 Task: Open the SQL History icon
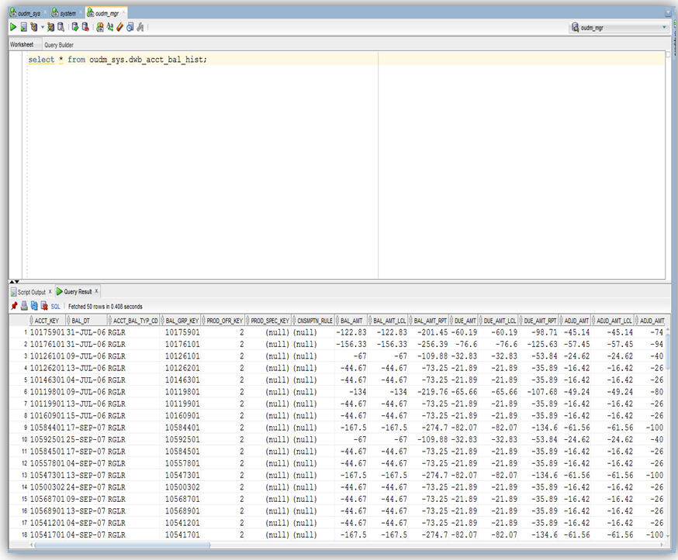click(130, 27)
